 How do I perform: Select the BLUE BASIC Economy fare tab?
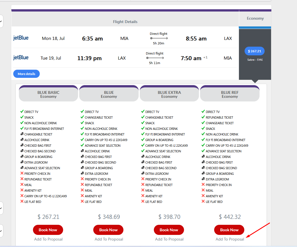tap(48, 94)
